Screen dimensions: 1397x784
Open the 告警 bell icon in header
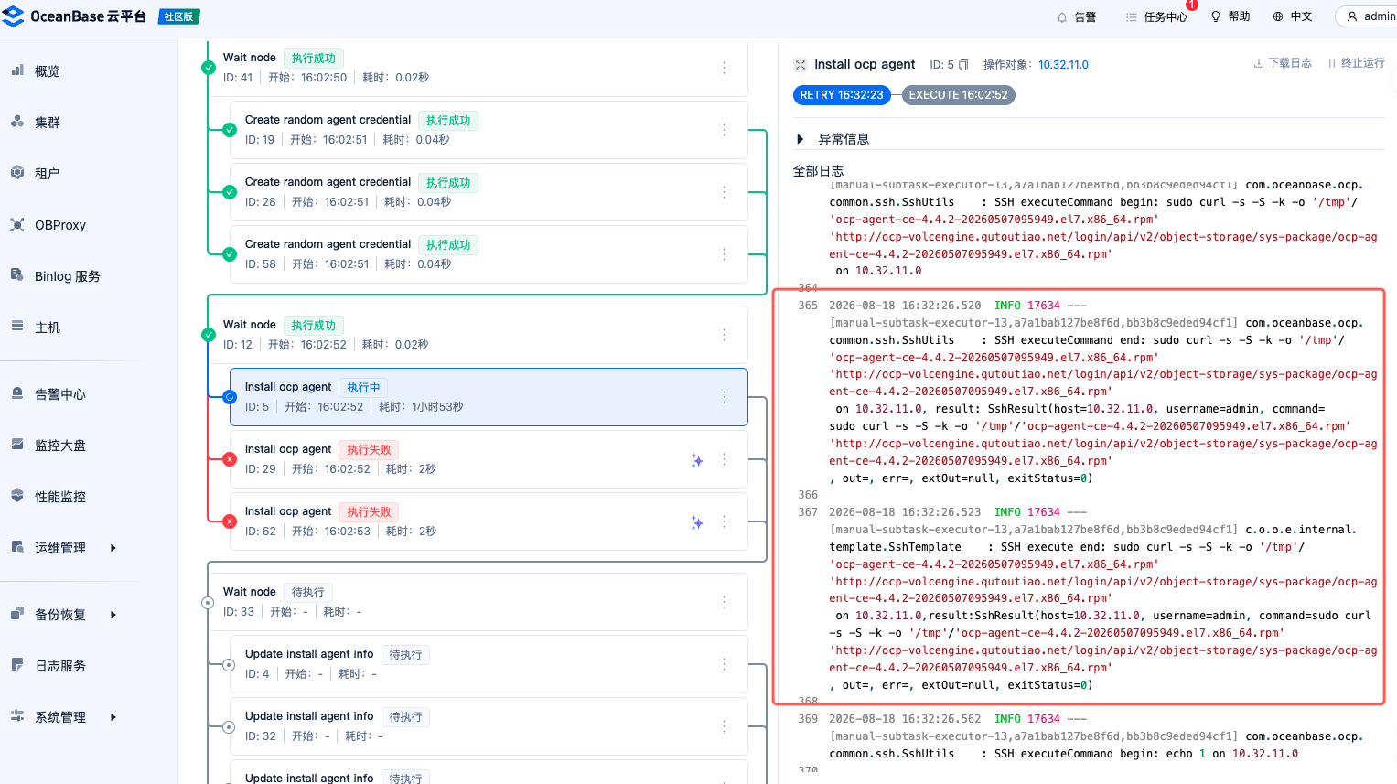point(1061,17)
